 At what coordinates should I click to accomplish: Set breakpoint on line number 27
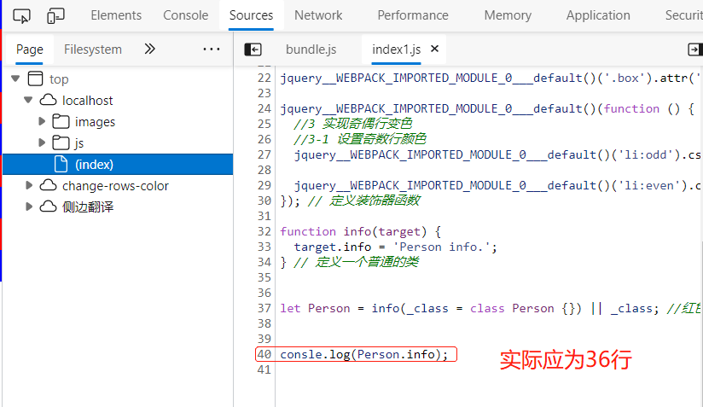264,154
